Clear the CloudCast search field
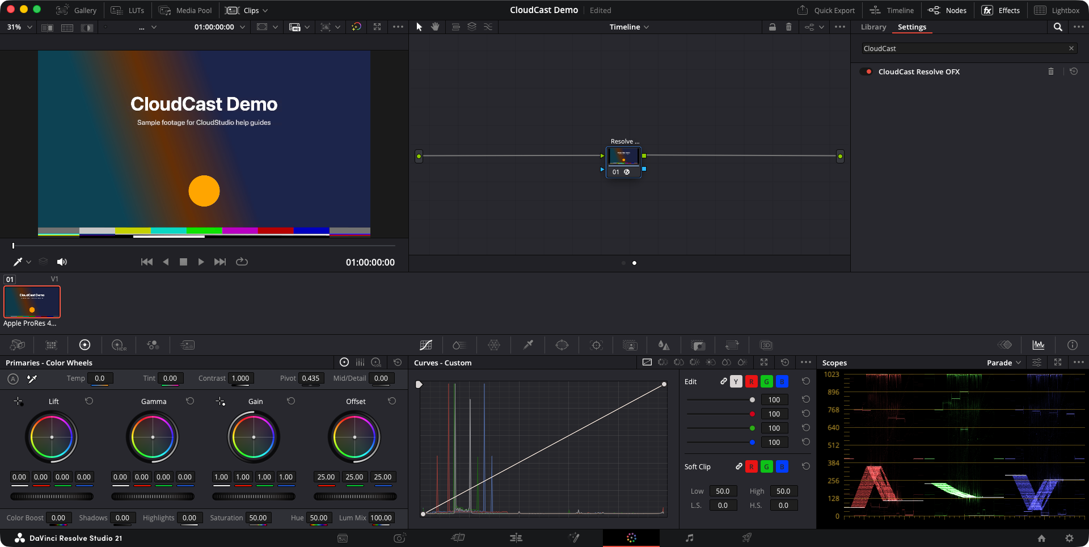Viewport: 1089px width, 547px height. pos(1071,48)
